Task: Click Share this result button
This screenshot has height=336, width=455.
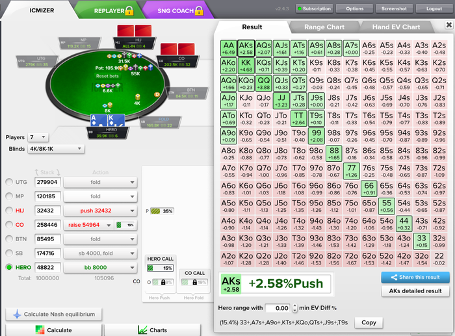Action: pos(415,278)
